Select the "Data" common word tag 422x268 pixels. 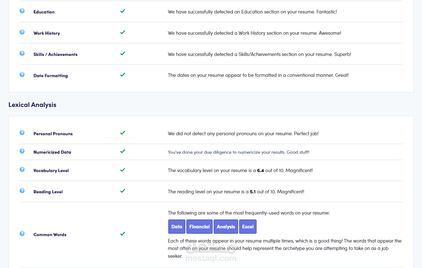coord(177,227)
